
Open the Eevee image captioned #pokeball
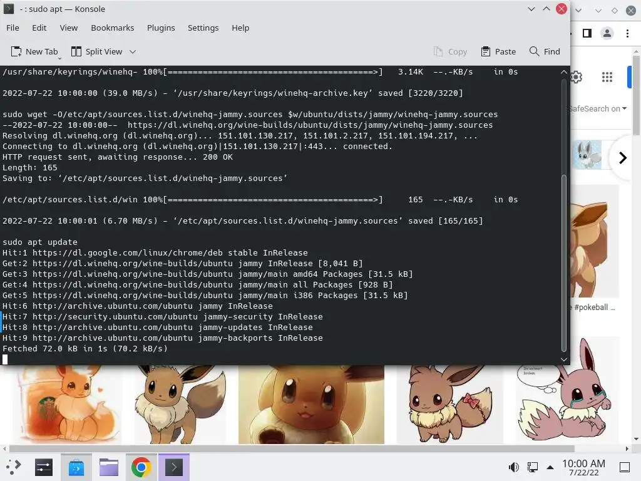tap(595, 241)
